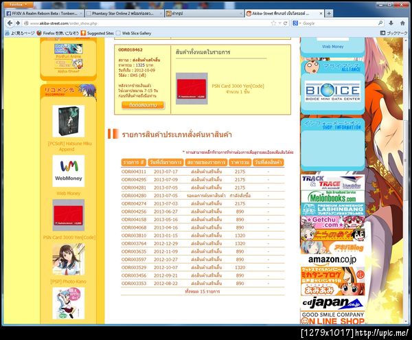Open order ODR004311 row
This screenshot has width=412, height=340.
pyautogui.click(x=203, y=172)
